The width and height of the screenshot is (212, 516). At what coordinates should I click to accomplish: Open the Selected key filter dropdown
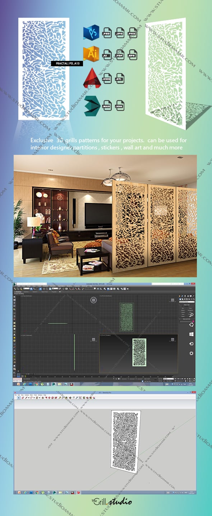pyautogui.click(x=169, y=378)
